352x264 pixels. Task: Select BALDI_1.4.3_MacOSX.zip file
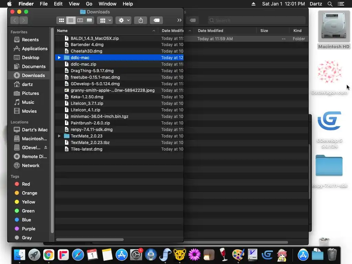pyautogui.click(x=119, y=38)
